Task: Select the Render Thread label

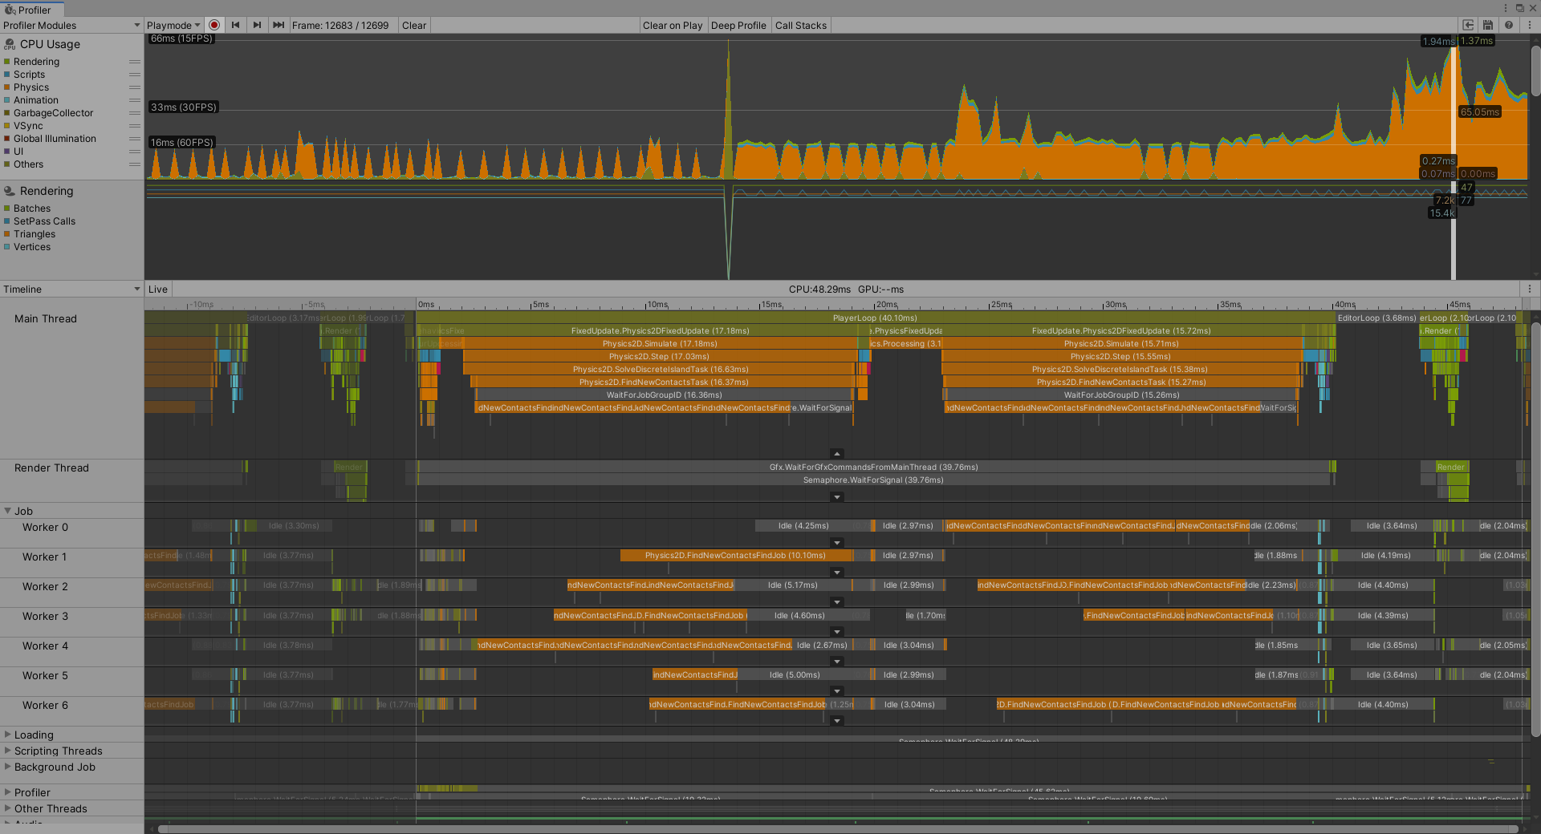Action: click(51, 468)
